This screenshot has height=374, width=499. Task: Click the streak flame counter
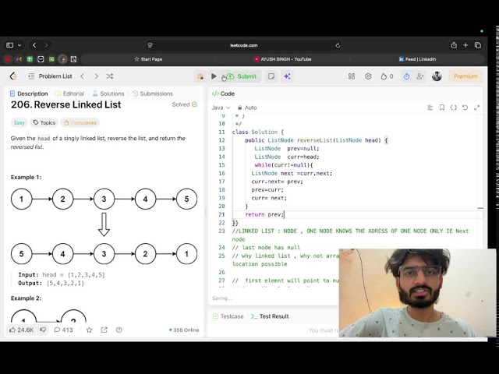pos(387,76)
